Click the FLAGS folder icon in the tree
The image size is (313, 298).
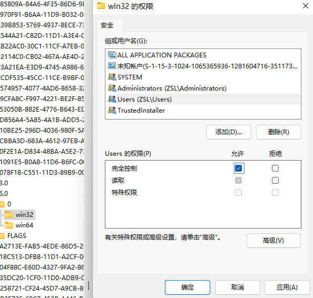2,236
